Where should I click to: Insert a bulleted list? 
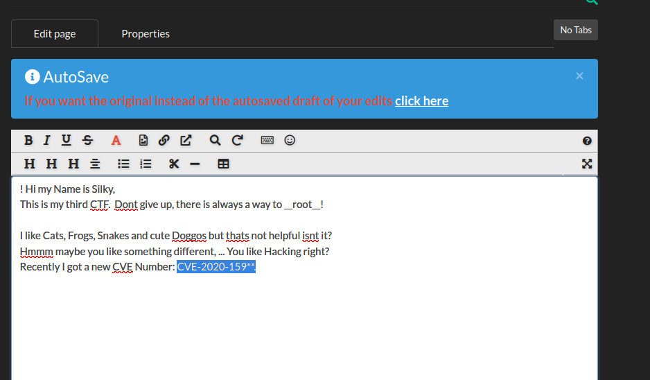(123, 164)
